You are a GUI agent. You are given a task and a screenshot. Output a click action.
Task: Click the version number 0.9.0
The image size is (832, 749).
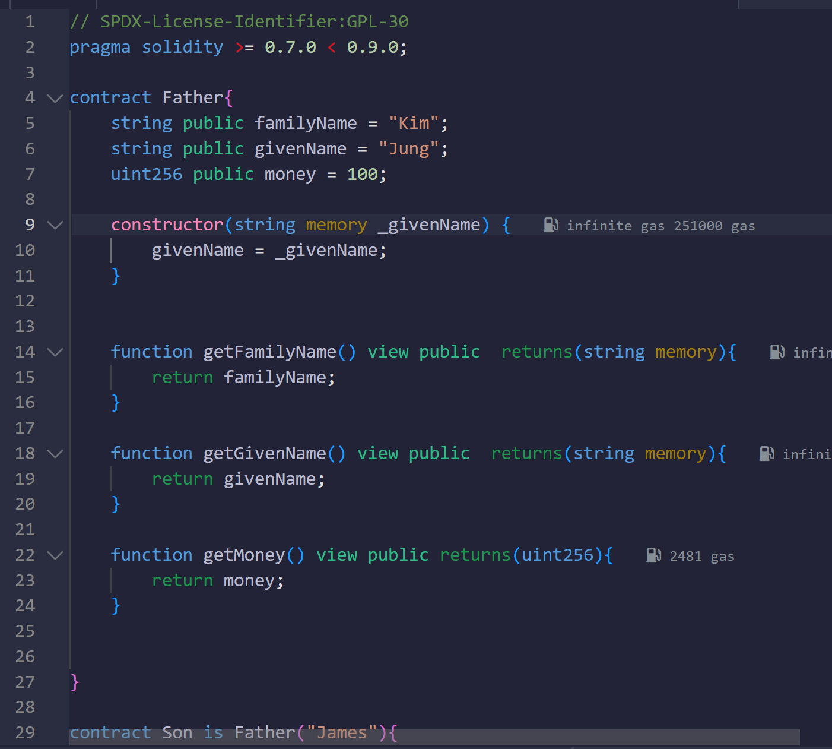[x=373, y=48]
